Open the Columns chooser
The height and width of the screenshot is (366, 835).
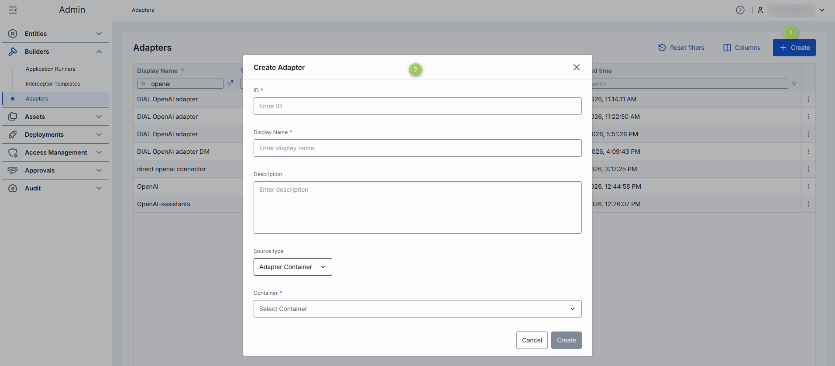click(x=742, y=48)
